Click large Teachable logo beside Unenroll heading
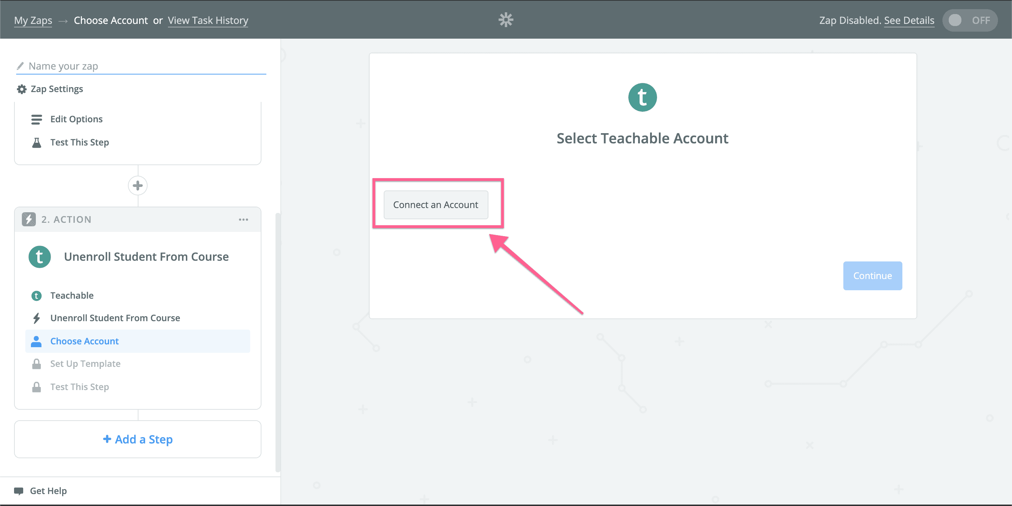The image size is (1012, 506). pyautogui.click(x=40, y=257)
